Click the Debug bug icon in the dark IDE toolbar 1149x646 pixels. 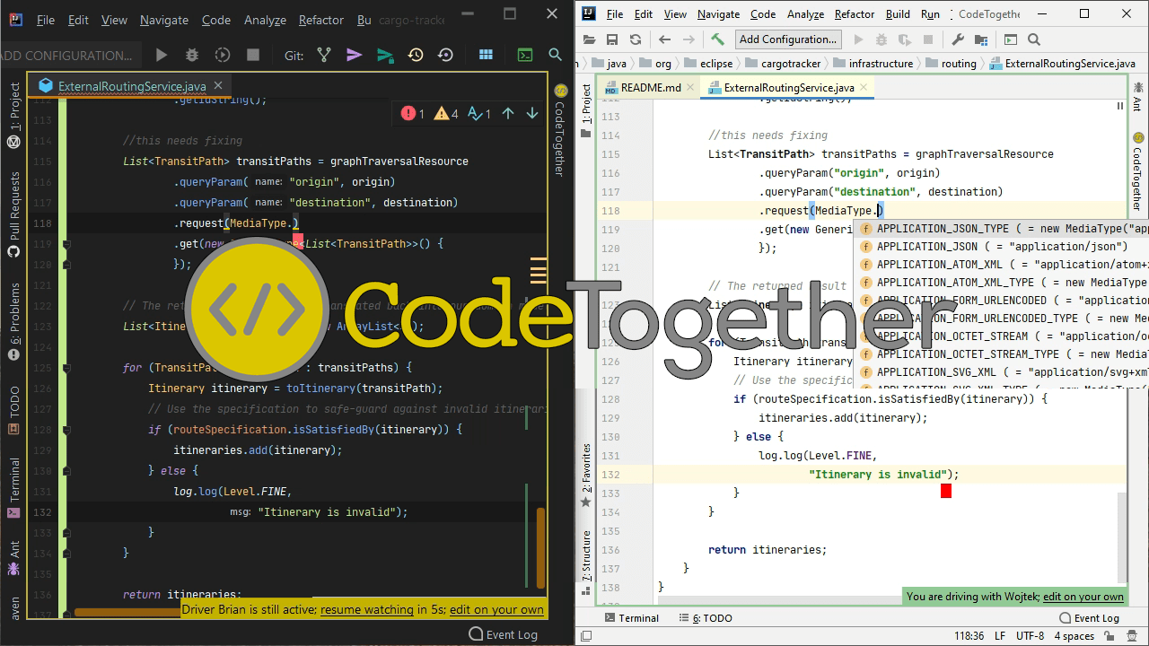[192, 55]
